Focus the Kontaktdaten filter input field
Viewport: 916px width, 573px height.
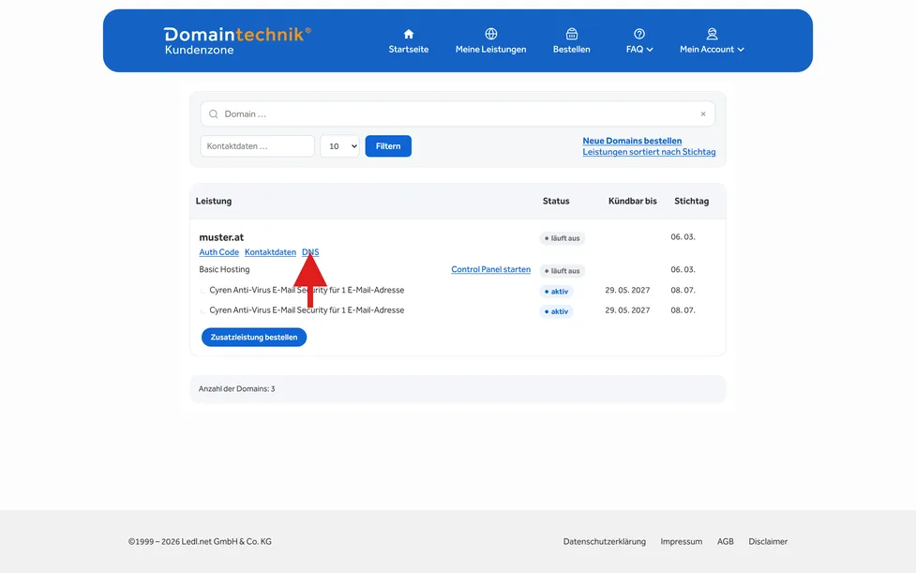[257, 146]
